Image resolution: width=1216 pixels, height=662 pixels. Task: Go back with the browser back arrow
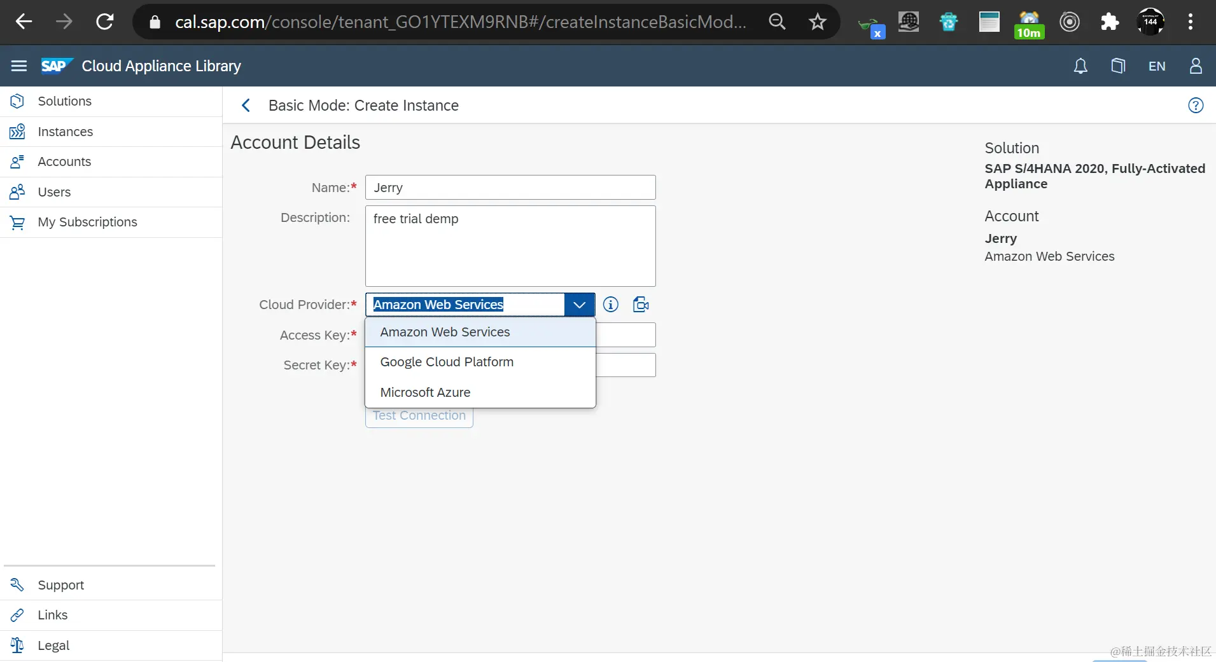click(24, 22)
